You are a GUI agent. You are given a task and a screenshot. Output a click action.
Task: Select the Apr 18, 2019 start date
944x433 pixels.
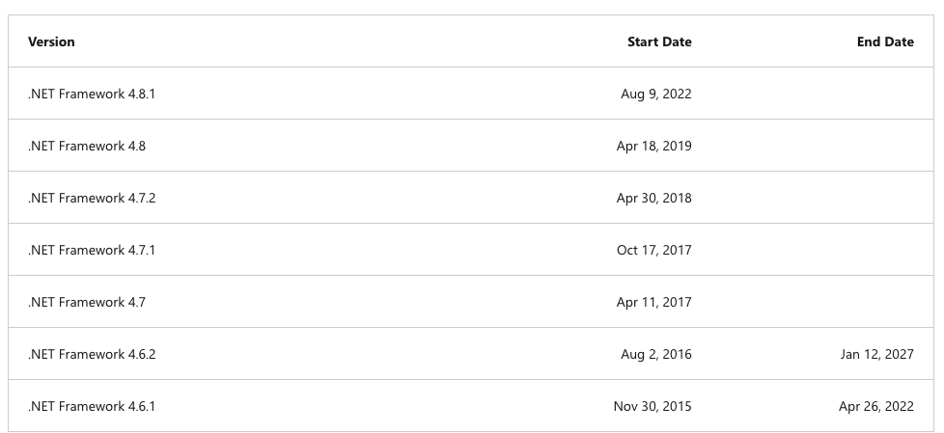(x=653, y=146)
